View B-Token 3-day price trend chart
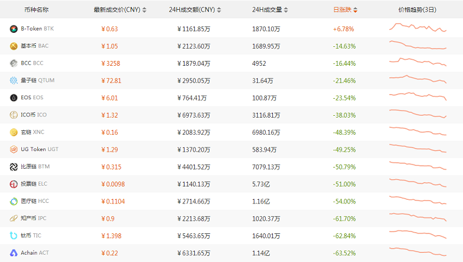The height and width of the screenshot is (262, 463). click(417, 28)
